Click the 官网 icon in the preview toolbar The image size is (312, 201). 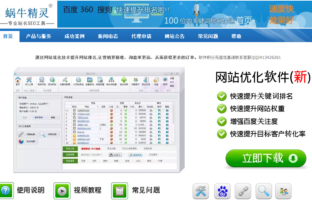(165, 81)
